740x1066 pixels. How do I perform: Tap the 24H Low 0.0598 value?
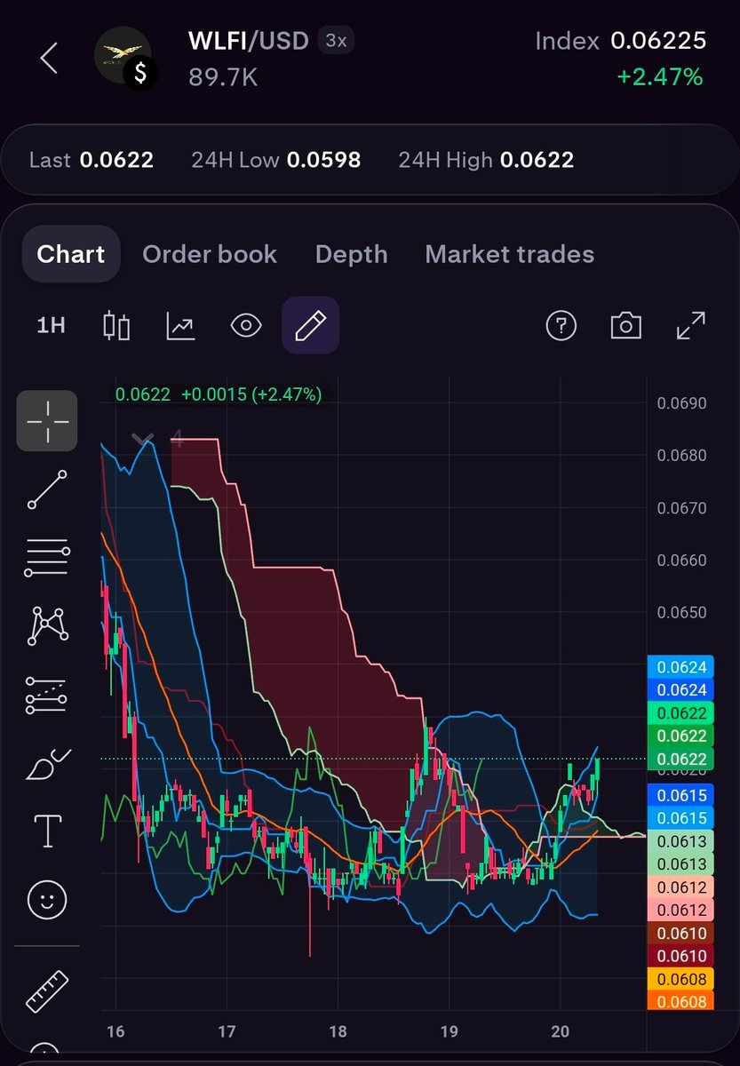click(x=275, y=160)
